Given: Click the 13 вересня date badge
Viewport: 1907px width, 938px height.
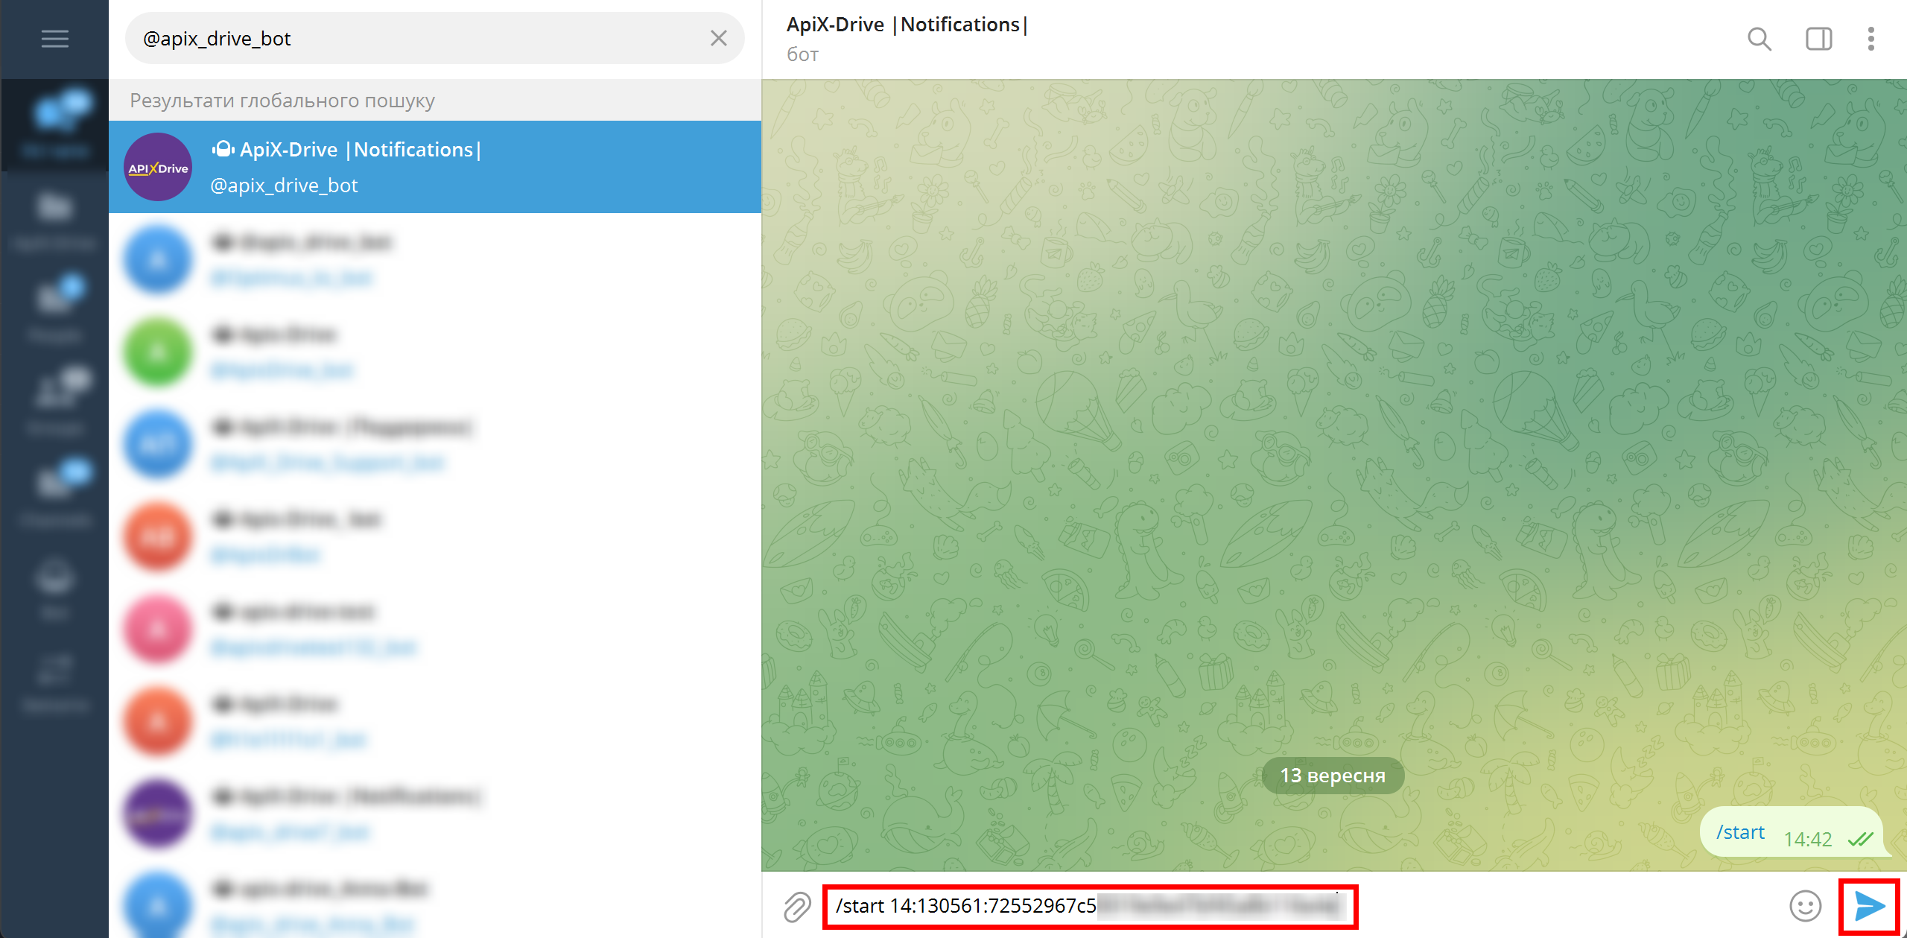Looking at the screenshot, I should tap(1333, 776).
